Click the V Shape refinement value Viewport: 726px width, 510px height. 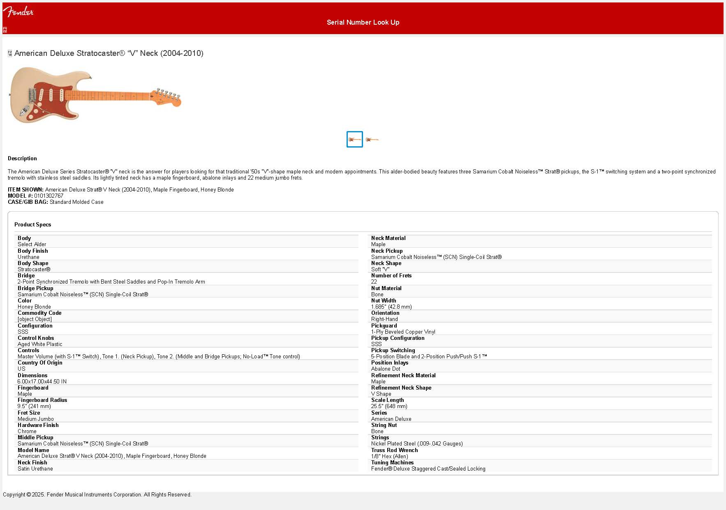tap(381, 394)
